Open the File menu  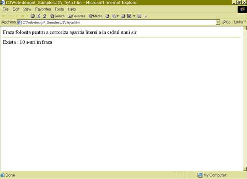pos(5,9)
